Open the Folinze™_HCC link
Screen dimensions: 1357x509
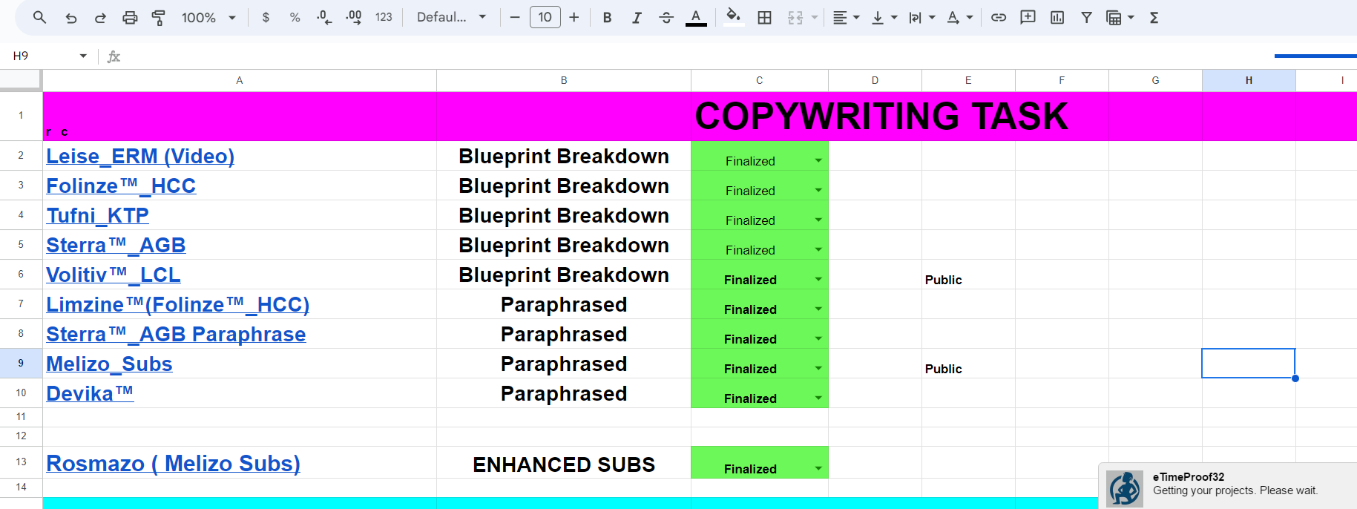point(121,185)
